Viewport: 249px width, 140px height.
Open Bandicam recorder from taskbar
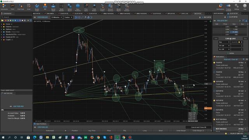point(130,137)
